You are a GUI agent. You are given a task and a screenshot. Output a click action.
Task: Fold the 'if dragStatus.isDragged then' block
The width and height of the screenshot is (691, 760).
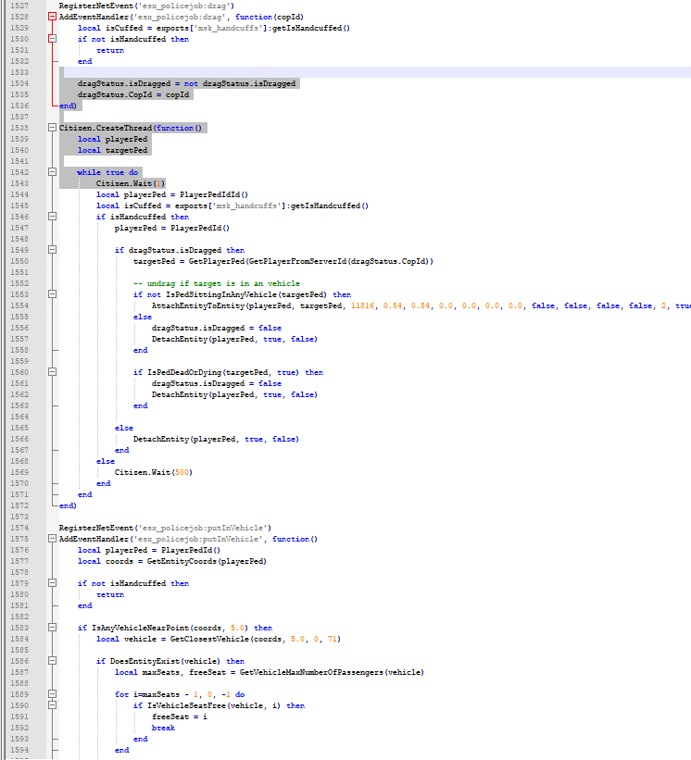(52, 251)
